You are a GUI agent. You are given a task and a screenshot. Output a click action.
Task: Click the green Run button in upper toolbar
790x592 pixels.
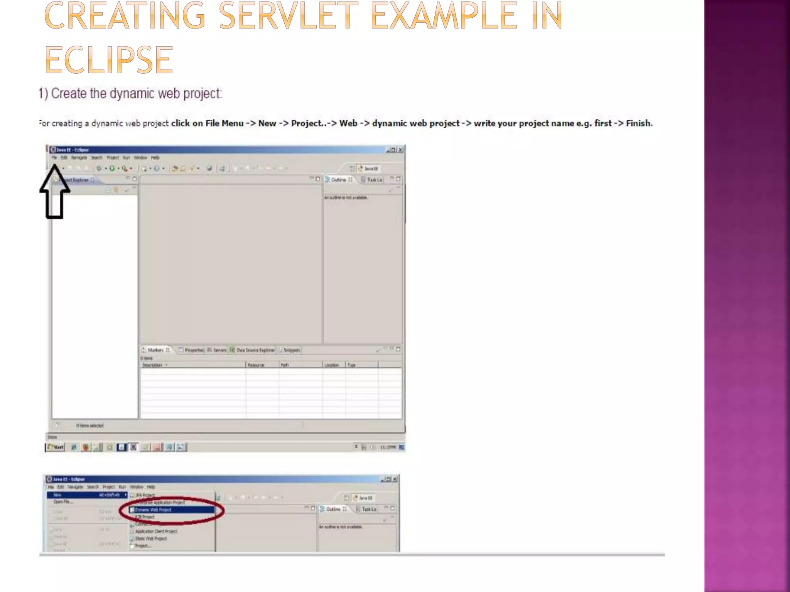(112, 168)
